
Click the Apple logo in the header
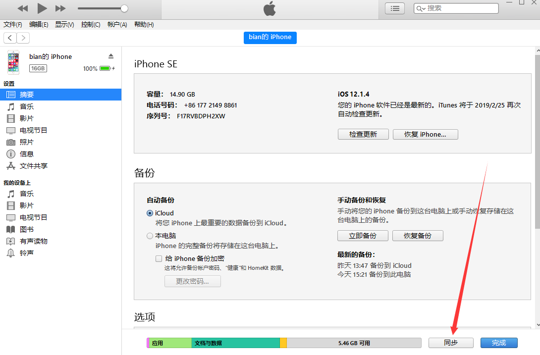(270, 8)
